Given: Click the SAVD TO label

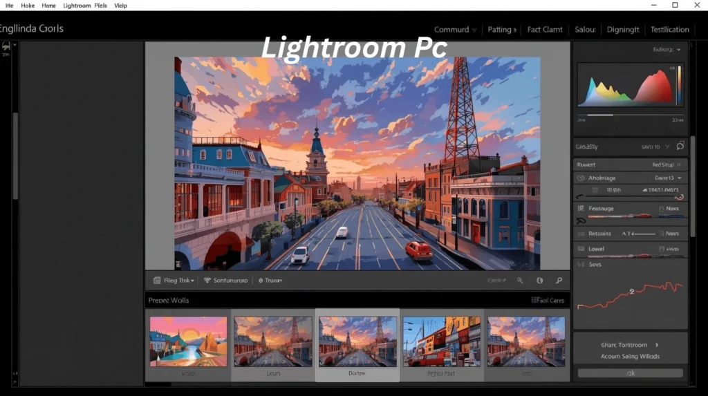Looking at the screenshot, I should tap(650, 147).
